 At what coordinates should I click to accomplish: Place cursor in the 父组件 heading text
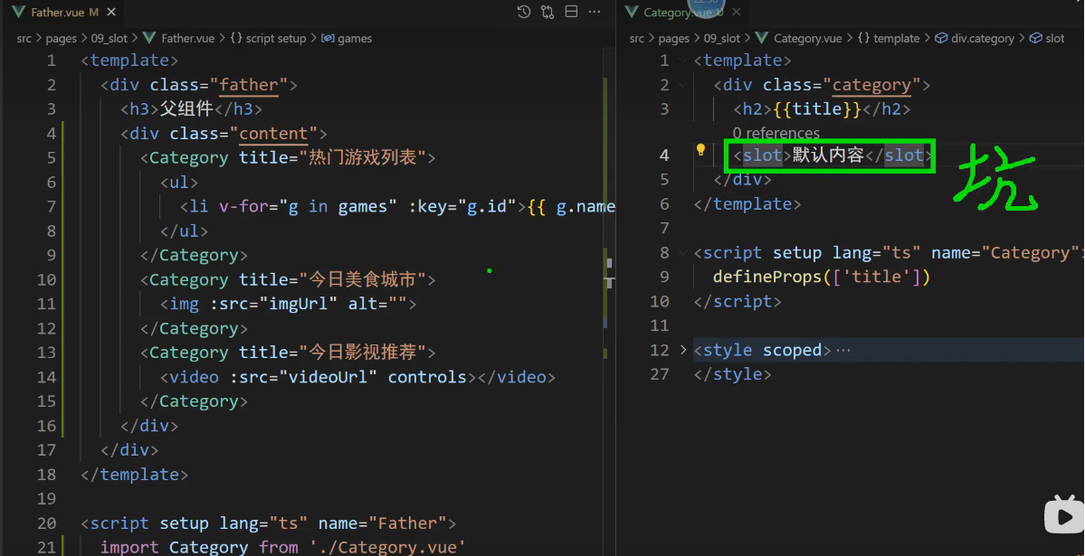pos(186,109)
